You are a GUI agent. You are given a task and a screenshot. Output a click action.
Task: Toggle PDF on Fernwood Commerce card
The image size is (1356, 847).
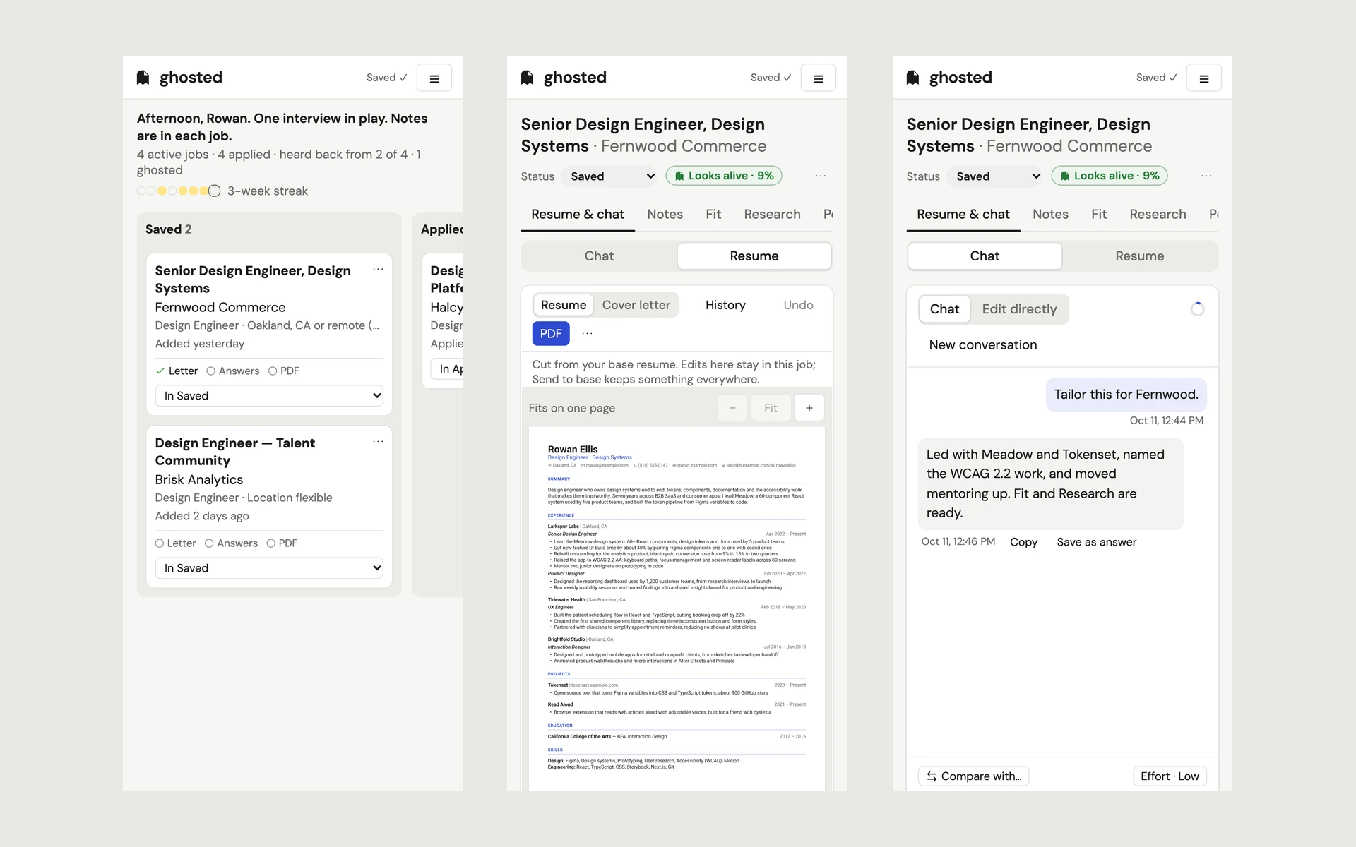[x=284, y=371]
